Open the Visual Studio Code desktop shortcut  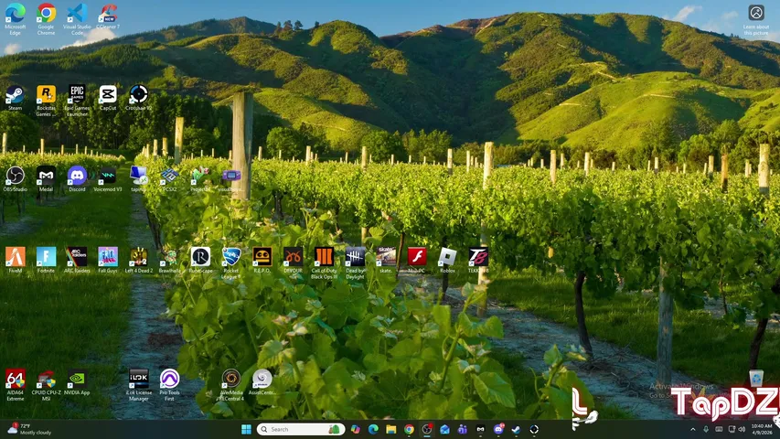coord(77,19)
